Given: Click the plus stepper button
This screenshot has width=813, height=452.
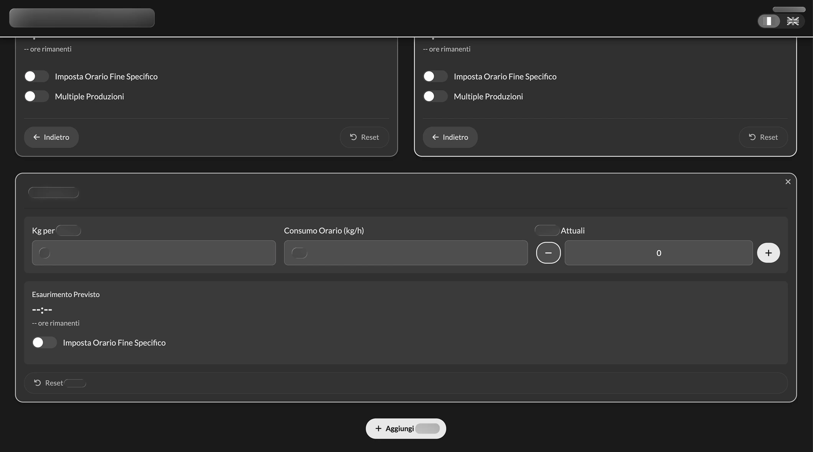Looking at the screenshot, I should (x=768, y=253).
